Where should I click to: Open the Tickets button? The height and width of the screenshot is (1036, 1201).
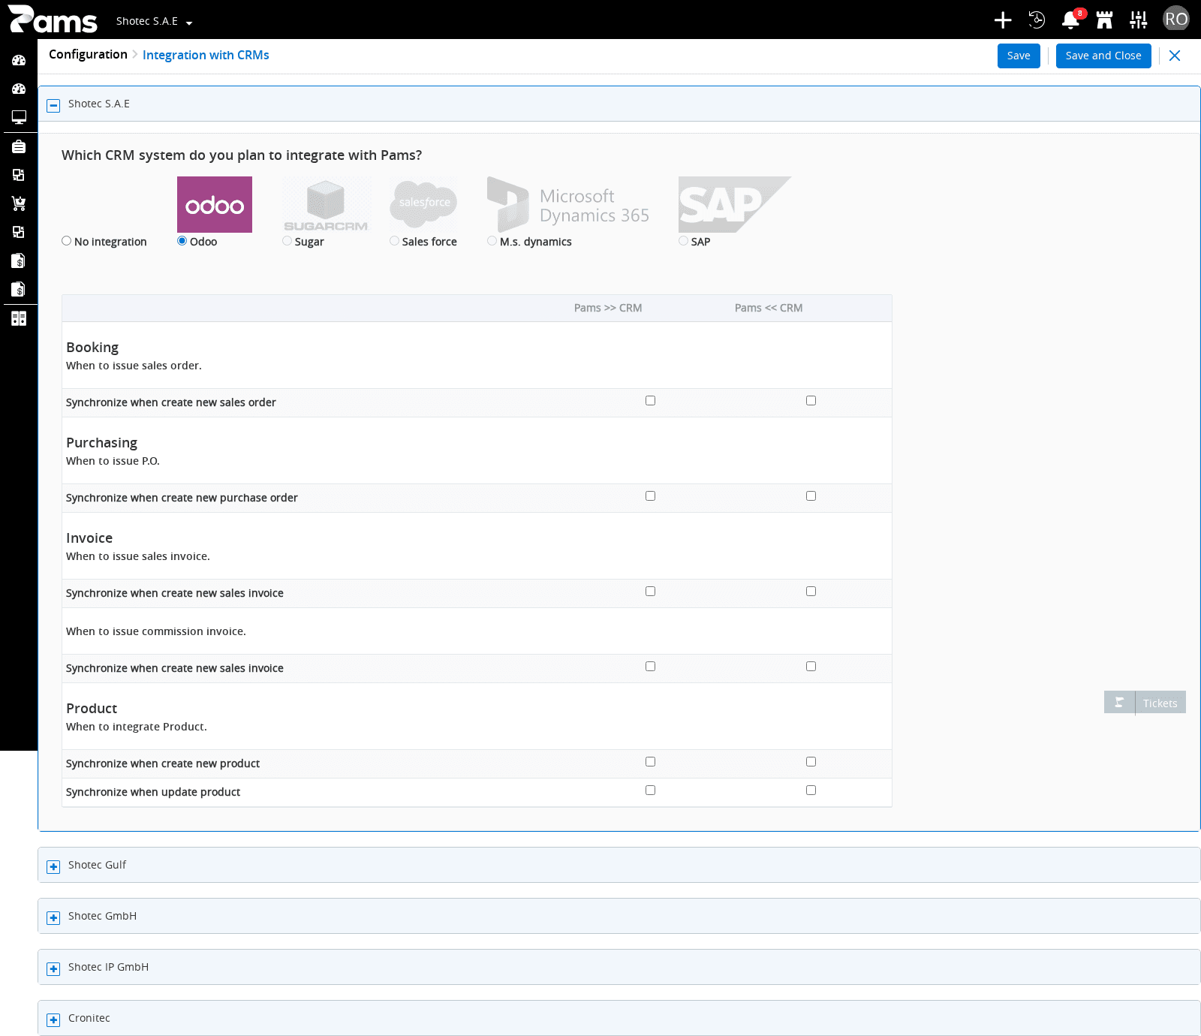1160,703
